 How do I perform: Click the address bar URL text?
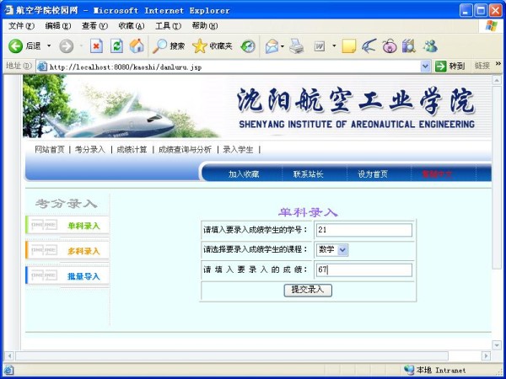tap(126, 67)
